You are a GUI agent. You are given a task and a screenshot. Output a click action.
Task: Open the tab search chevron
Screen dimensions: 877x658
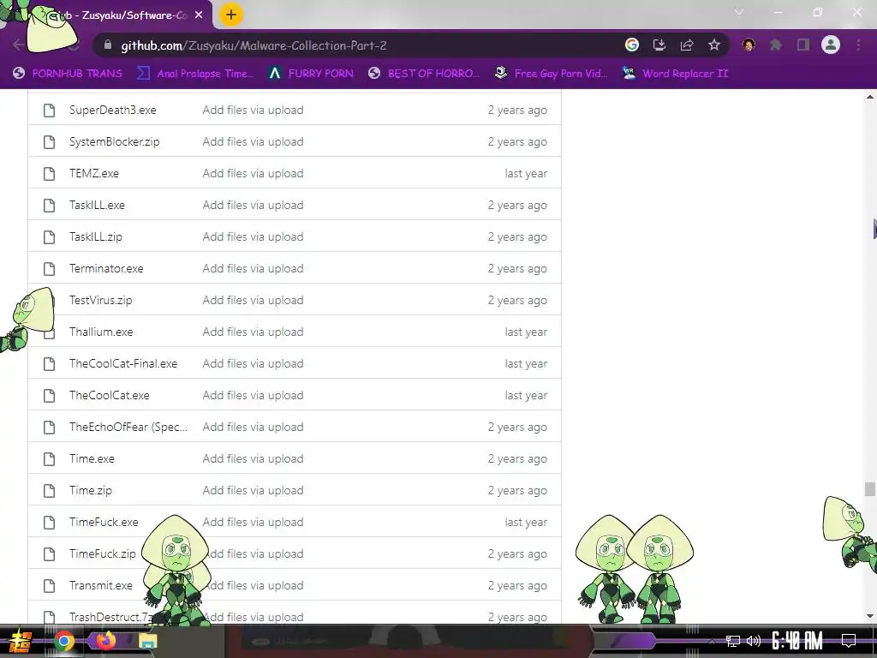tap(739, 12)
